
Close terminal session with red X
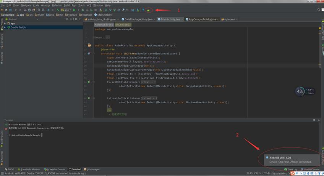click(x=6, y=129)
